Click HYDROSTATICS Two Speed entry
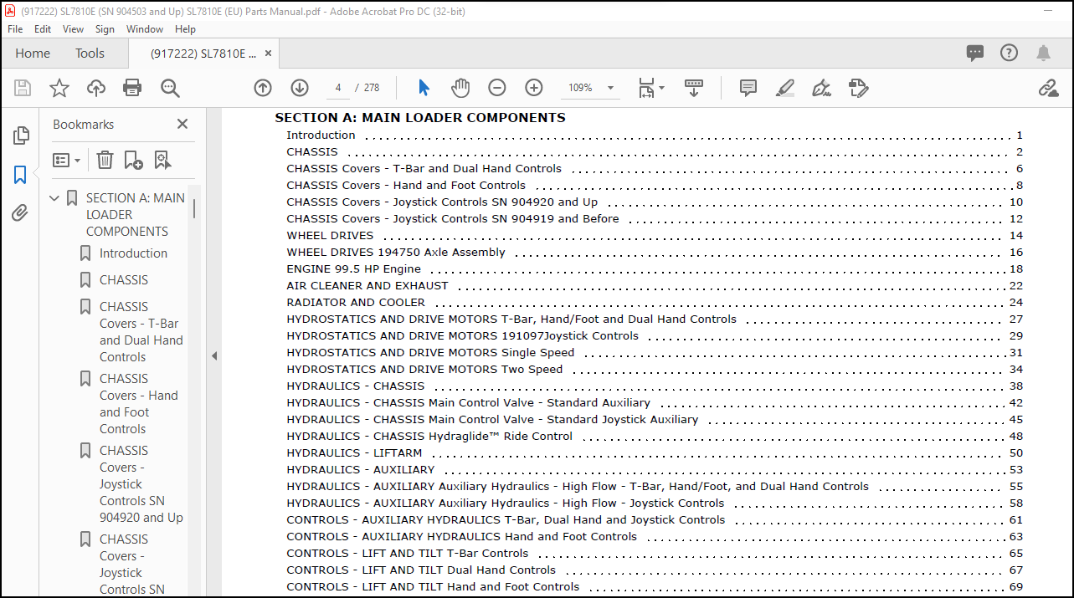Screen dimensions: 1074x598 [x=424, y=370]
